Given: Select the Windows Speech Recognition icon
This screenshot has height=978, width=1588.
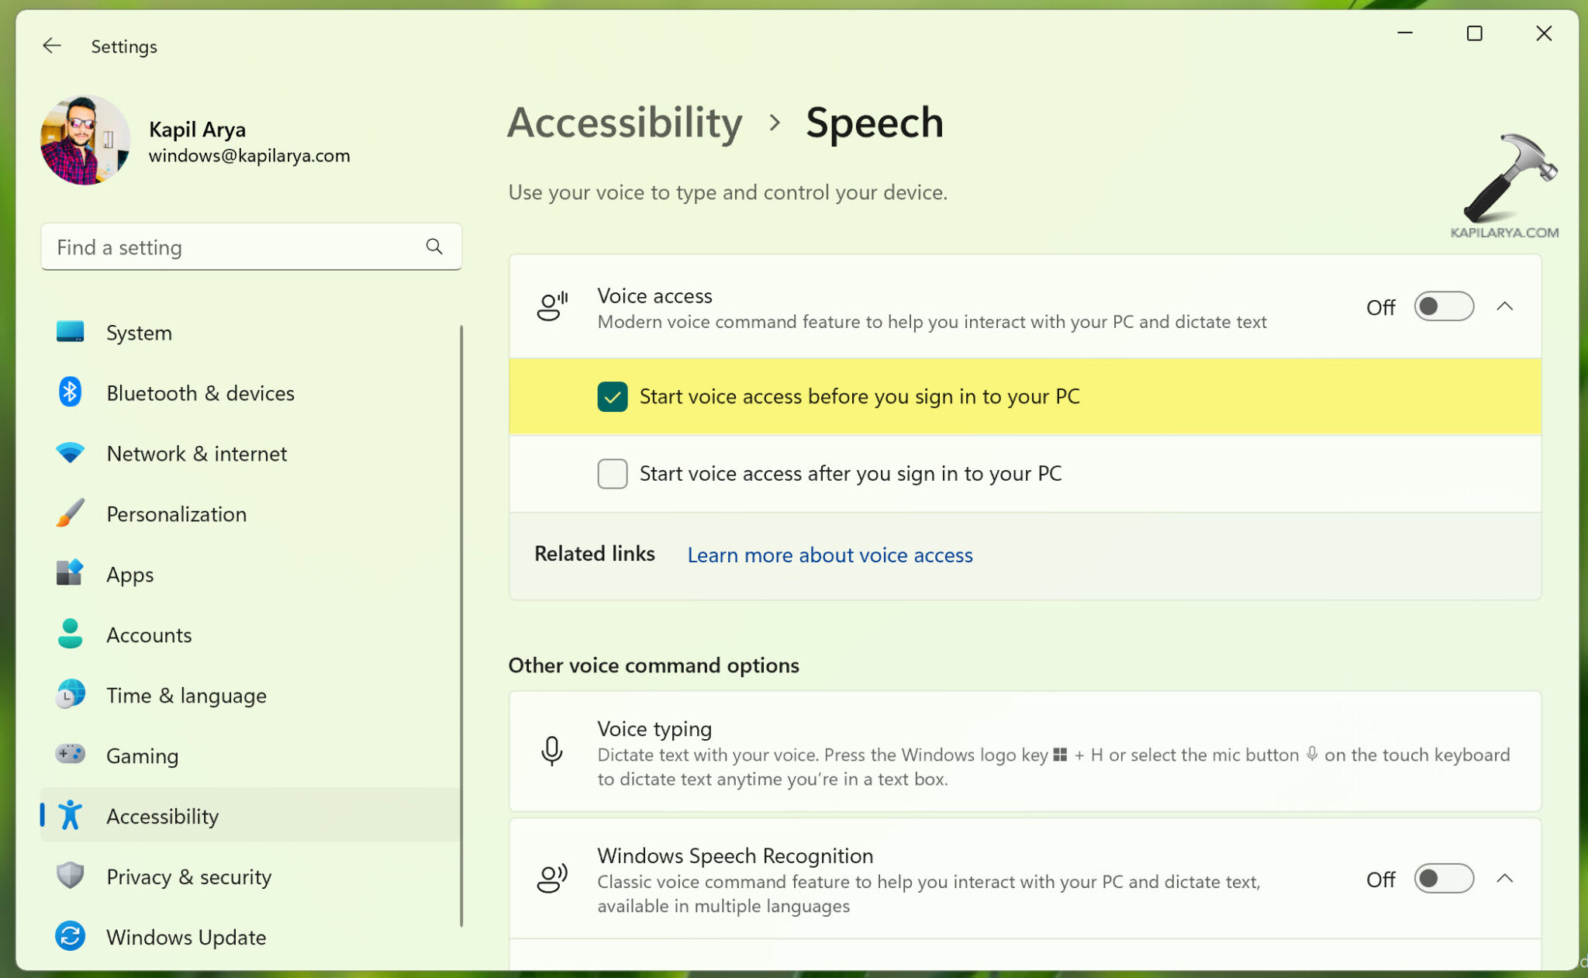Looking at the screenshot, I should pyautogui.click(x=552, y=880).
